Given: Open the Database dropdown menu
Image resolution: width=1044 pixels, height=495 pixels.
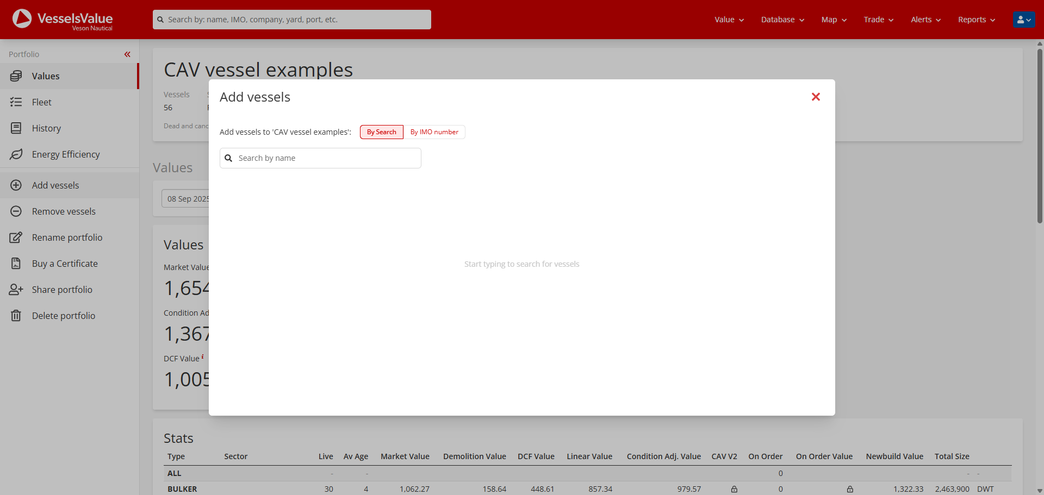Looking at the screenshot, I should coord(782,20).
